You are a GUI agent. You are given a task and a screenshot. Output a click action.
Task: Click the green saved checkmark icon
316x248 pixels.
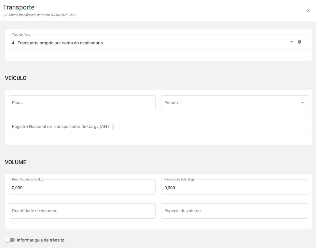5,15
